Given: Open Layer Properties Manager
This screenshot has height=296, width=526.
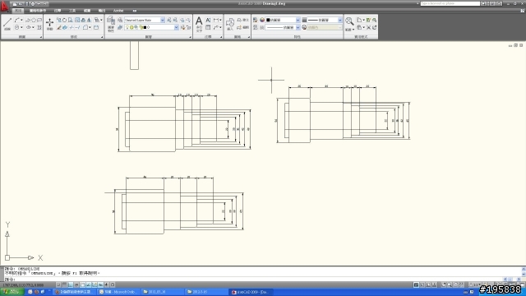Looking at the screenshot, I should [111, 24].
